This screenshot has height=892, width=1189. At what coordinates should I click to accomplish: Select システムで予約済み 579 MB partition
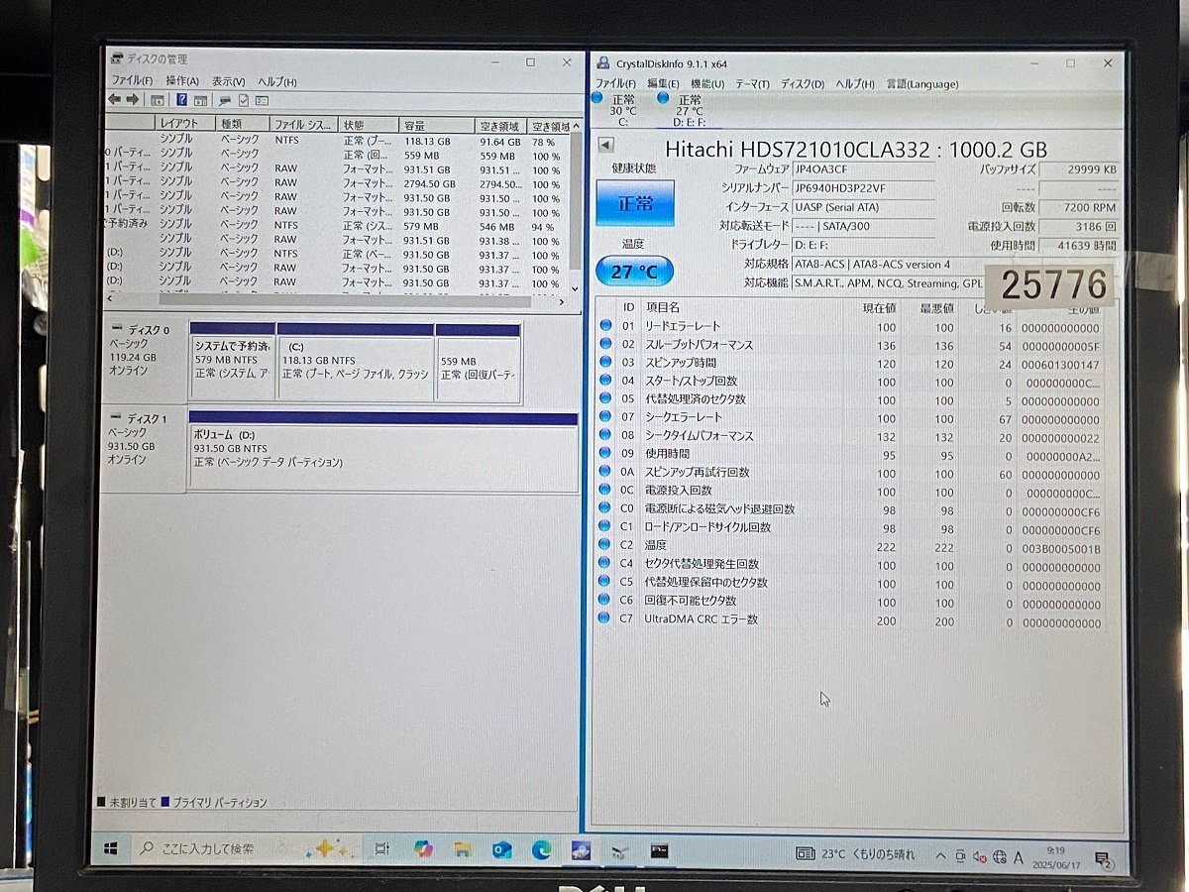tap(233, 363)
